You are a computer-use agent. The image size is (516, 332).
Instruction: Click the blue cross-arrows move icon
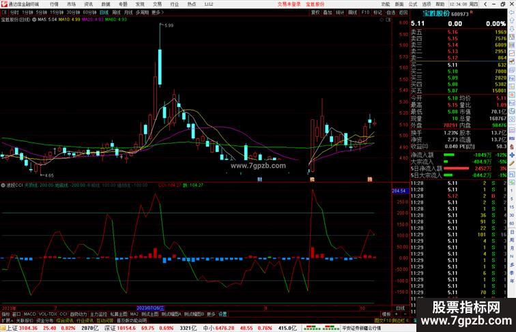512,155
